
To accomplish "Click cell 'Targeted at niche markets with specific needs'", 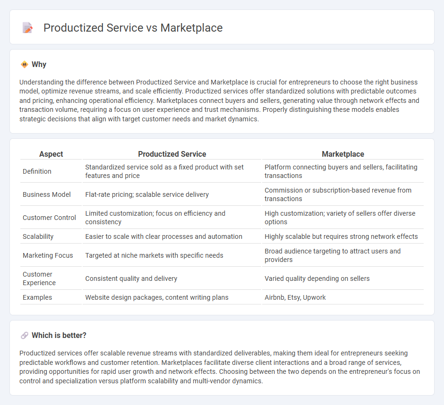I will click(x=172, y=255).
